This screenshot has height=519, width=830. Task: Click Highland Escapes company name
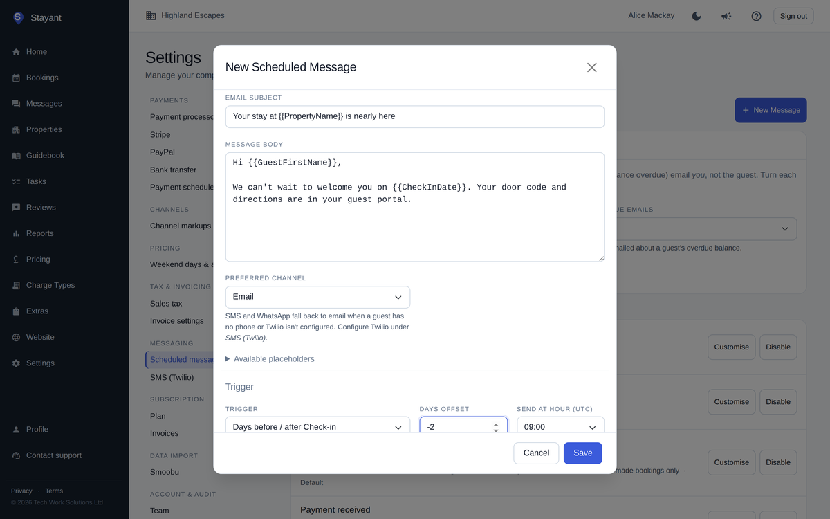[x=193, y=15]
